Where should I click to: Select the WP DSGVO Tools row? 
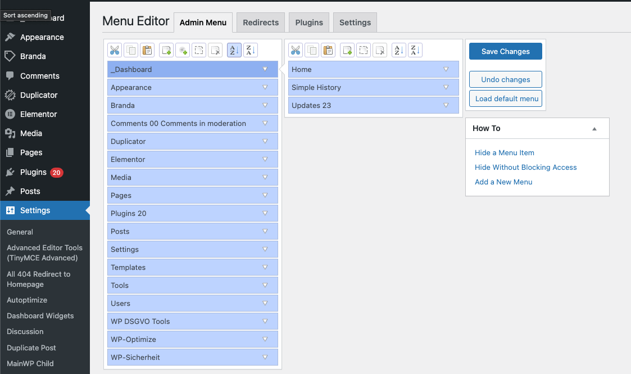point(193,321)
